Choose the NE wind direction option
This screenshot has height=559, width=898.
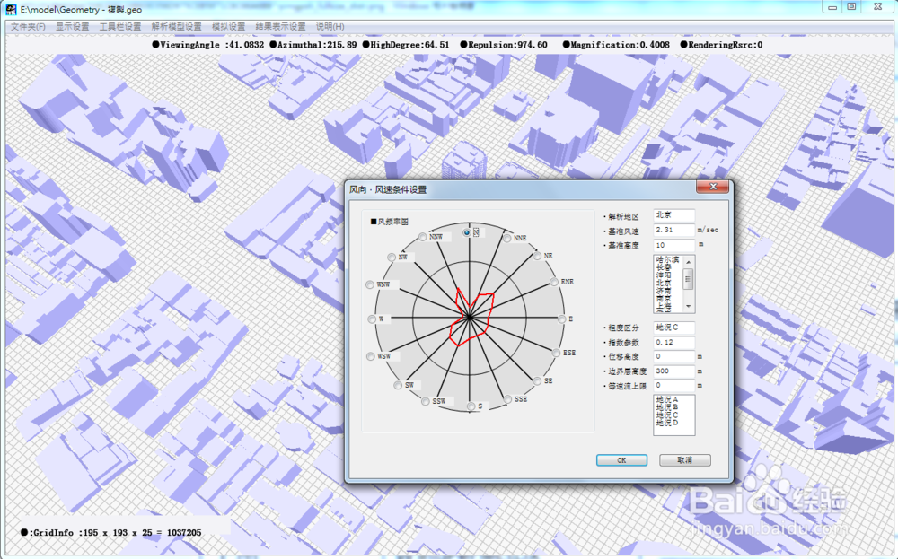pos(537,256)
